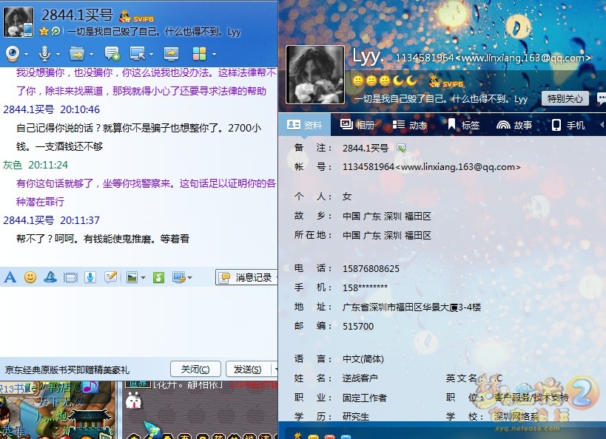
Task: Click the 特别关心 (Special Care) button
Action: (x=565, y=98)
